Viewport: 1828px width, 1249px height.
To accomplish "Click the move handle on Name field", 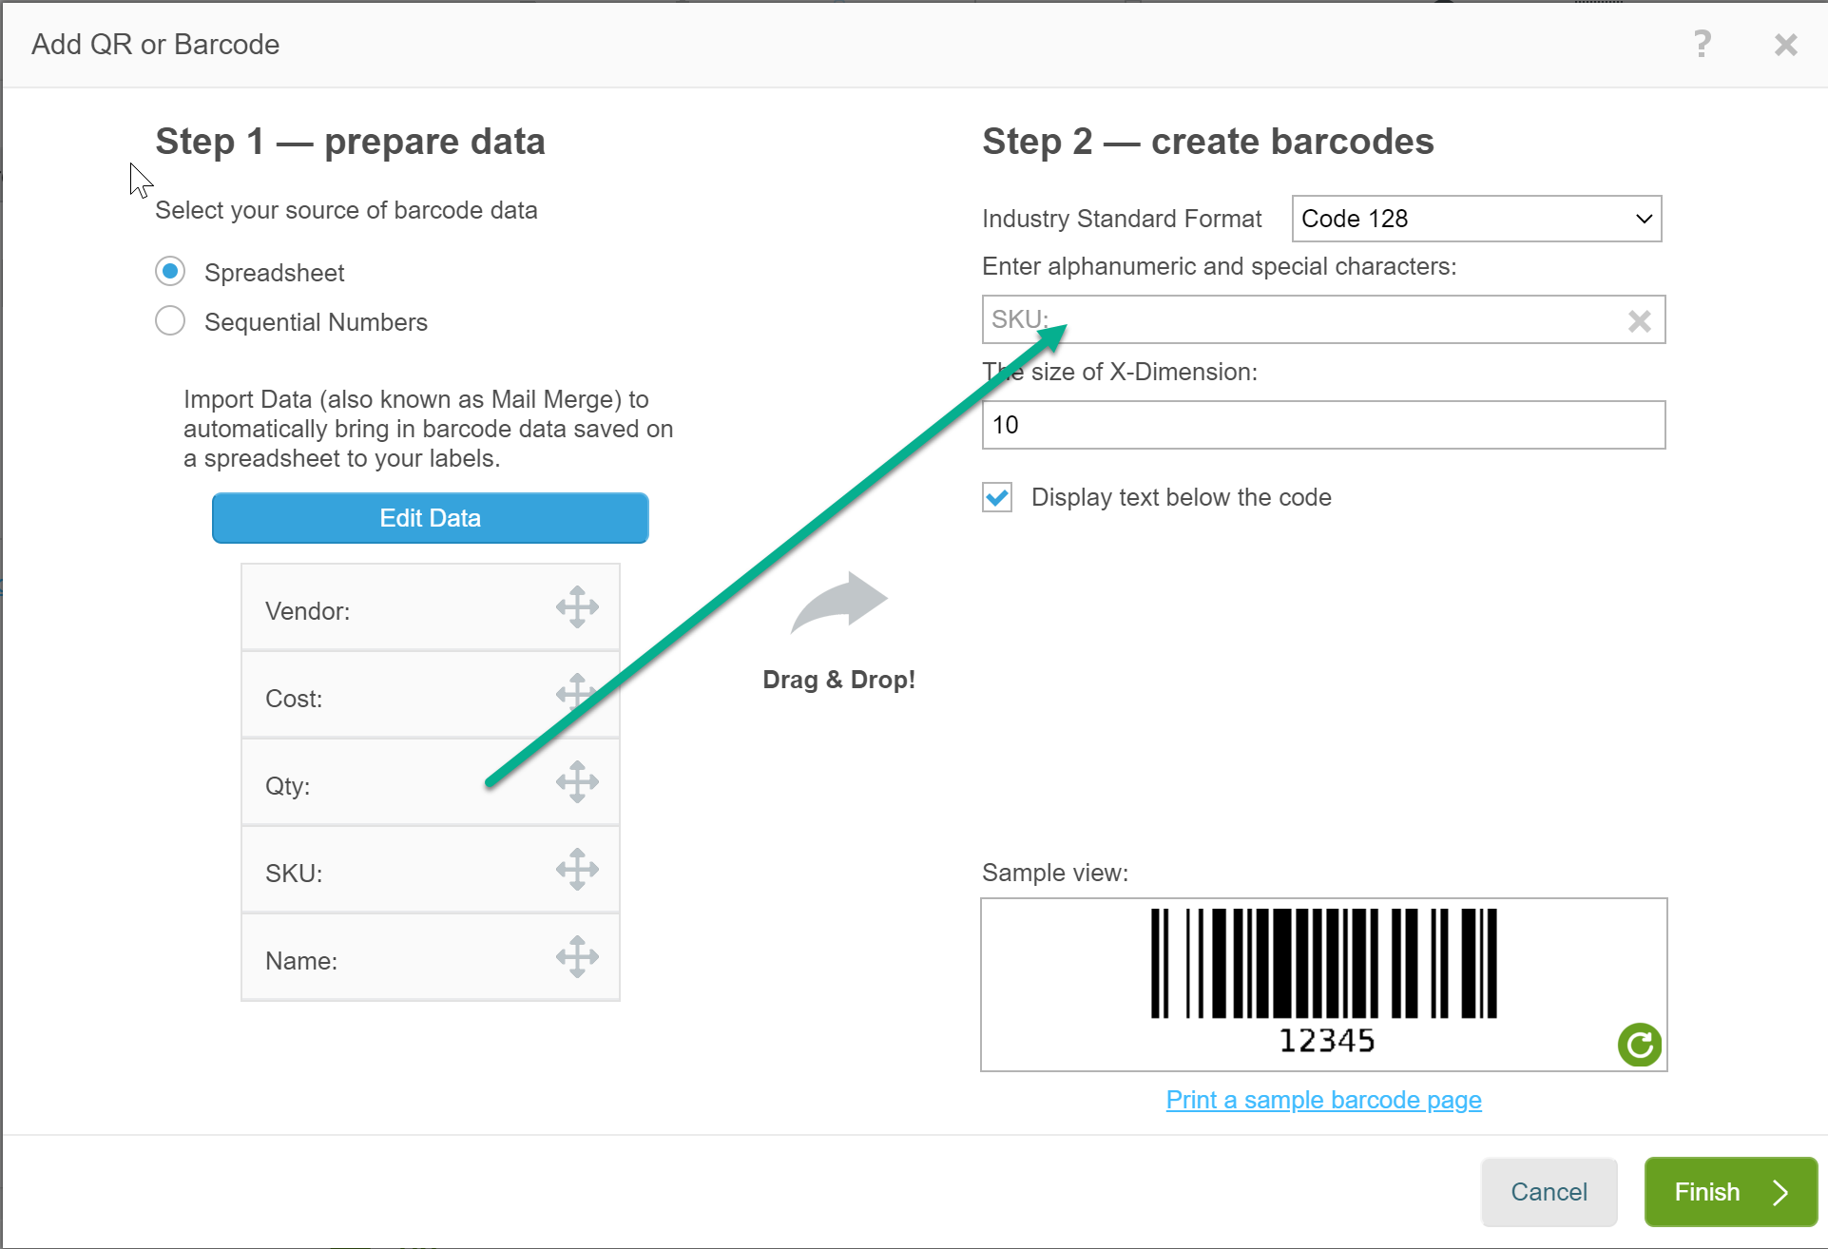I will click(577, 957).
